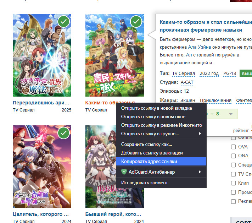This screenshot has height=223, width=252.
Task: Open the rating dropdown arrow in tooltip
Action: click(x=231, y=114)
